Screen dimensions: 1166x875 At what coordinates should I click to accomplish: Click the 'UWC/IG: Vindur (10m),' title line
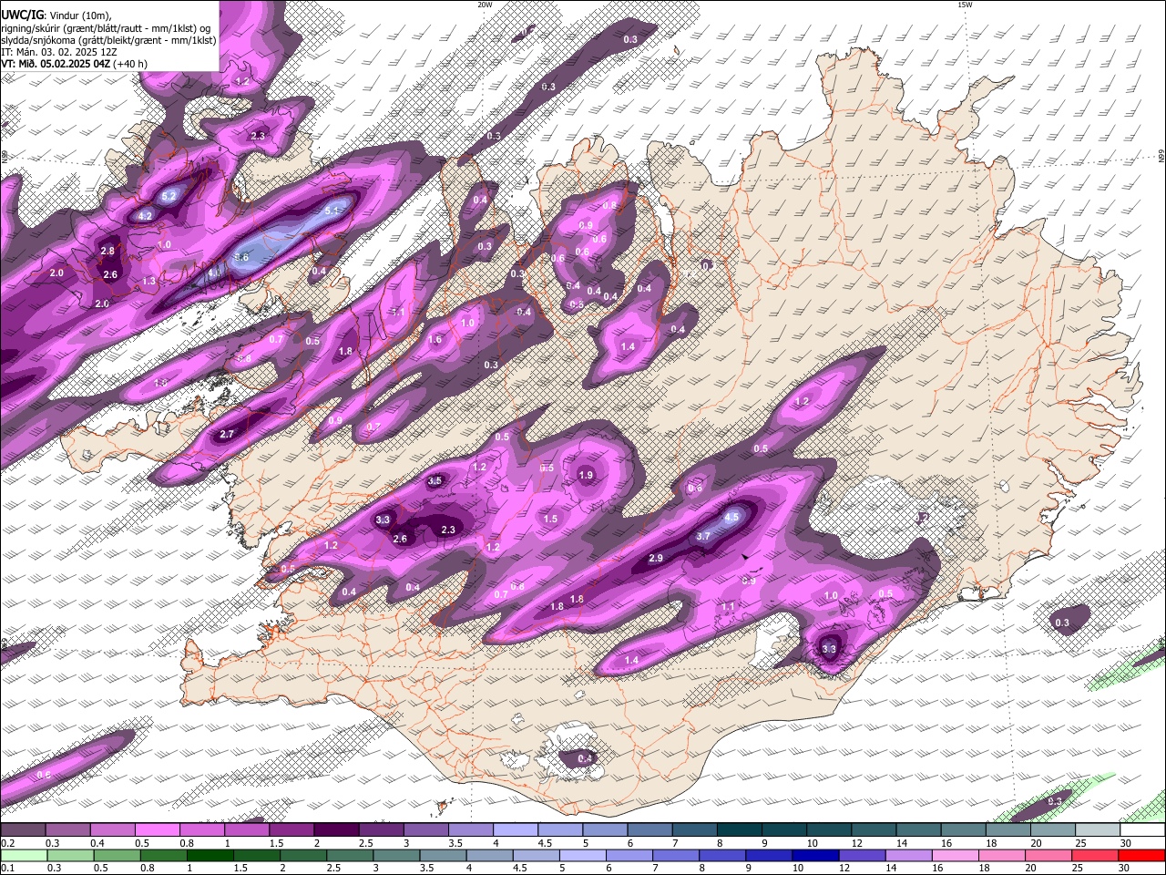[56, 15]
